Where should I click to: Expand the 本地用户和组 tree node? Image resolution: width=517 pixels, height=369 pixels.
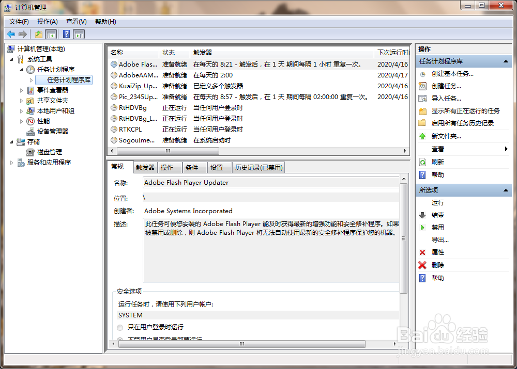click(21, 111)
